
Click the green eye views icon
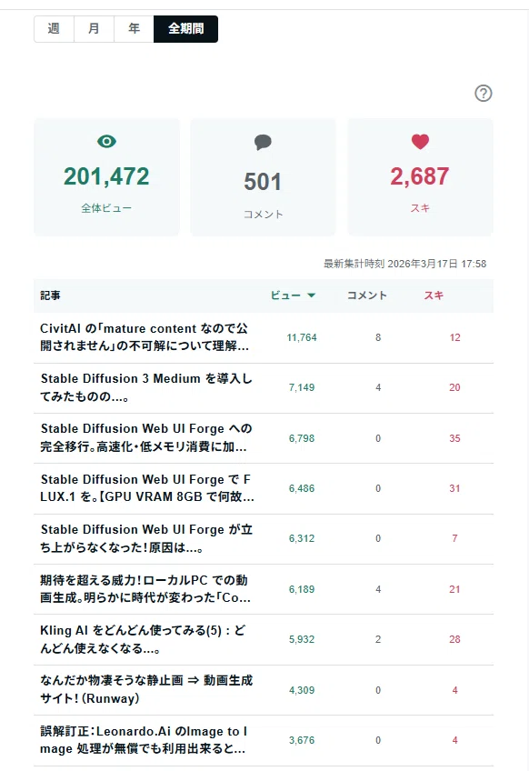point(106,142)
